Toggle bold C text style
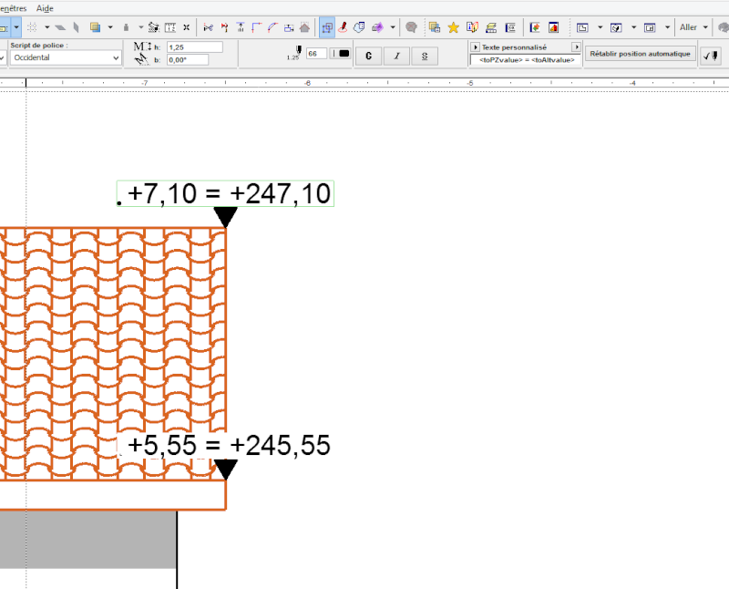The width and height of the screenshot is (729, 589). [369, 56]
